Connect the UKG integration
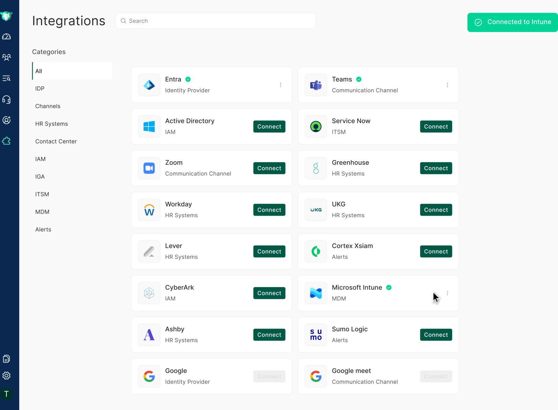This screenshot has height=410, width=558. (436, 210)
